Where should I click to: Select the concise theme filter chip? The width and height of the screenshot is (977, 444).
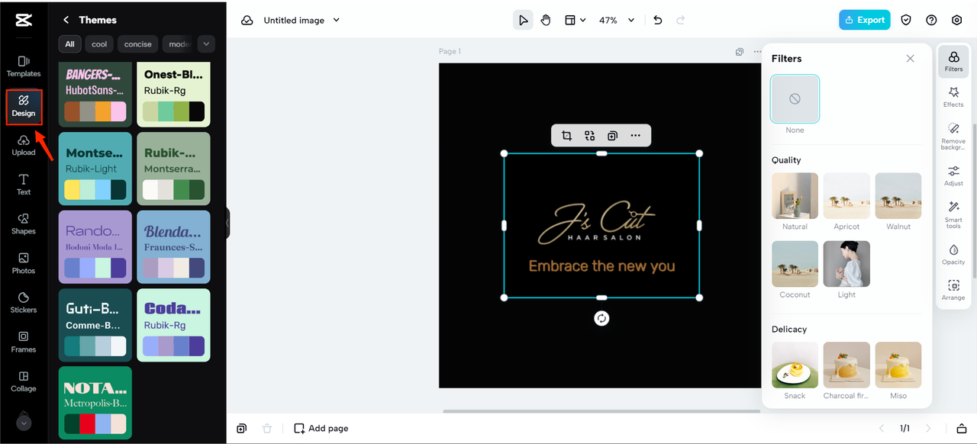pos(138,44)
